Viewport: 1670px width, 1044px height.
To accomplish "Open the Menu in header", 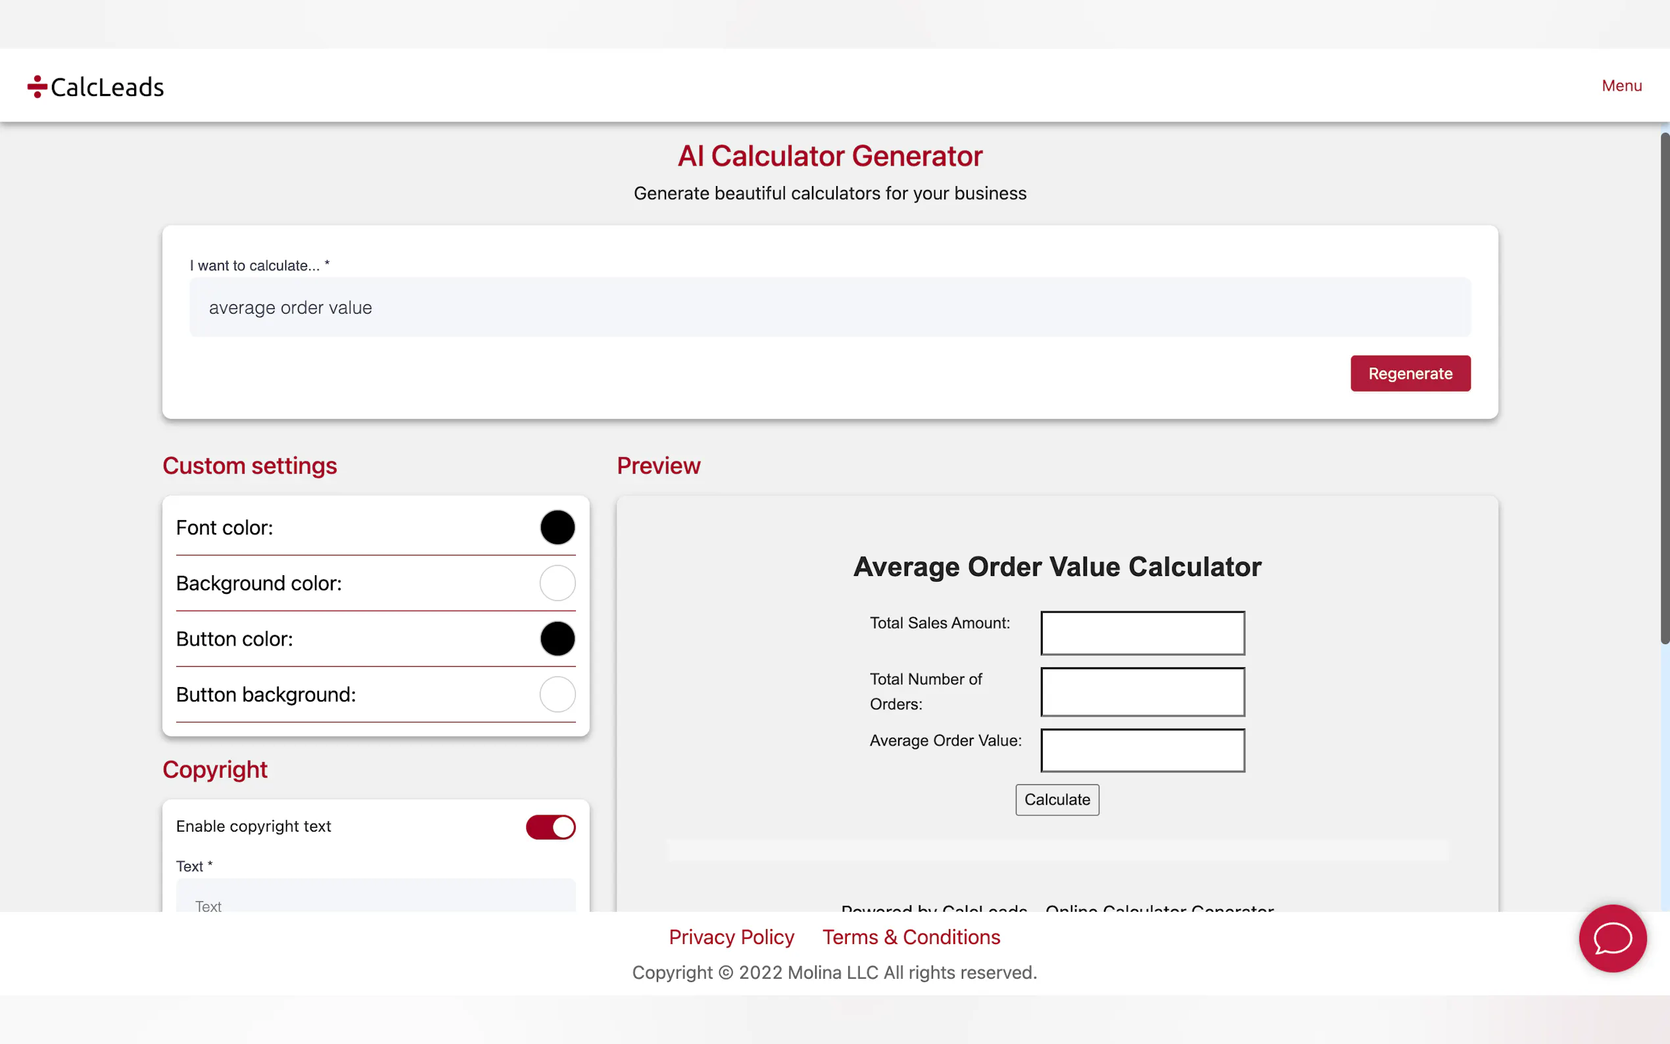I will 1621,85.
